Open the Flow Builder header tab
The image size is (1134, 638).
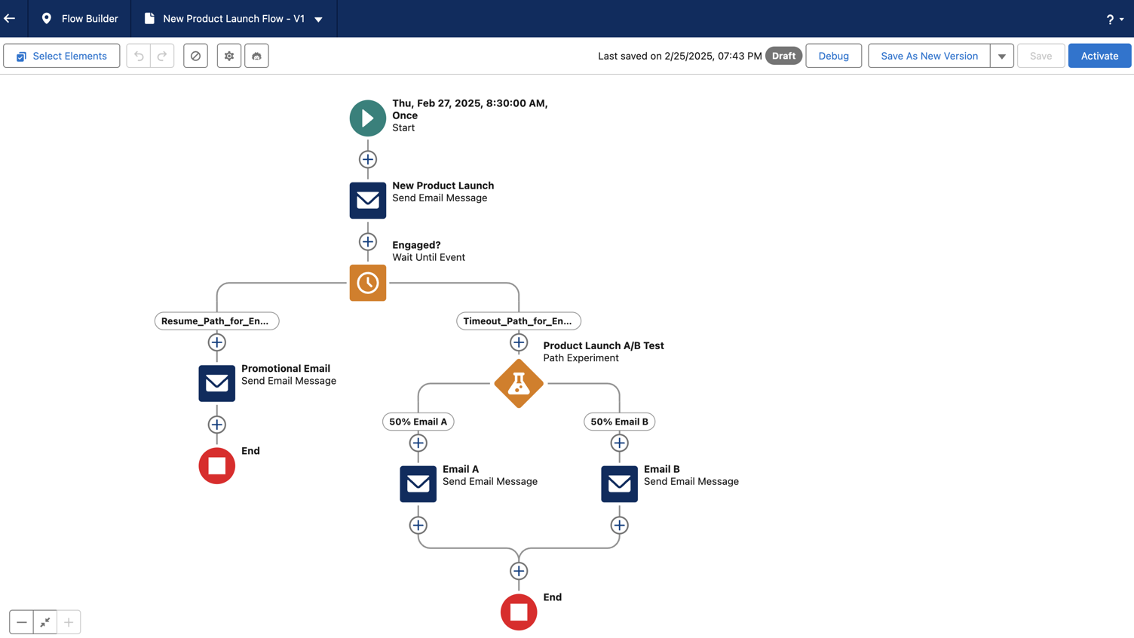click(x=80, y=19)
